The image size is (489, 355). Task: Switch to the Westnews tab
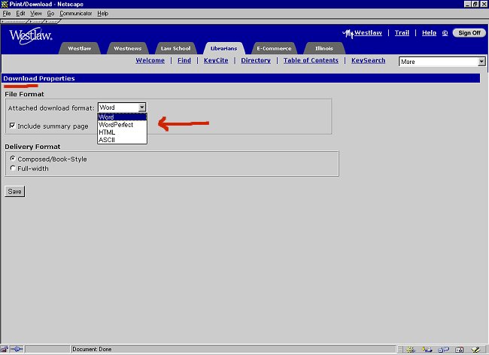pyautogui.click(x=128, y=48)
